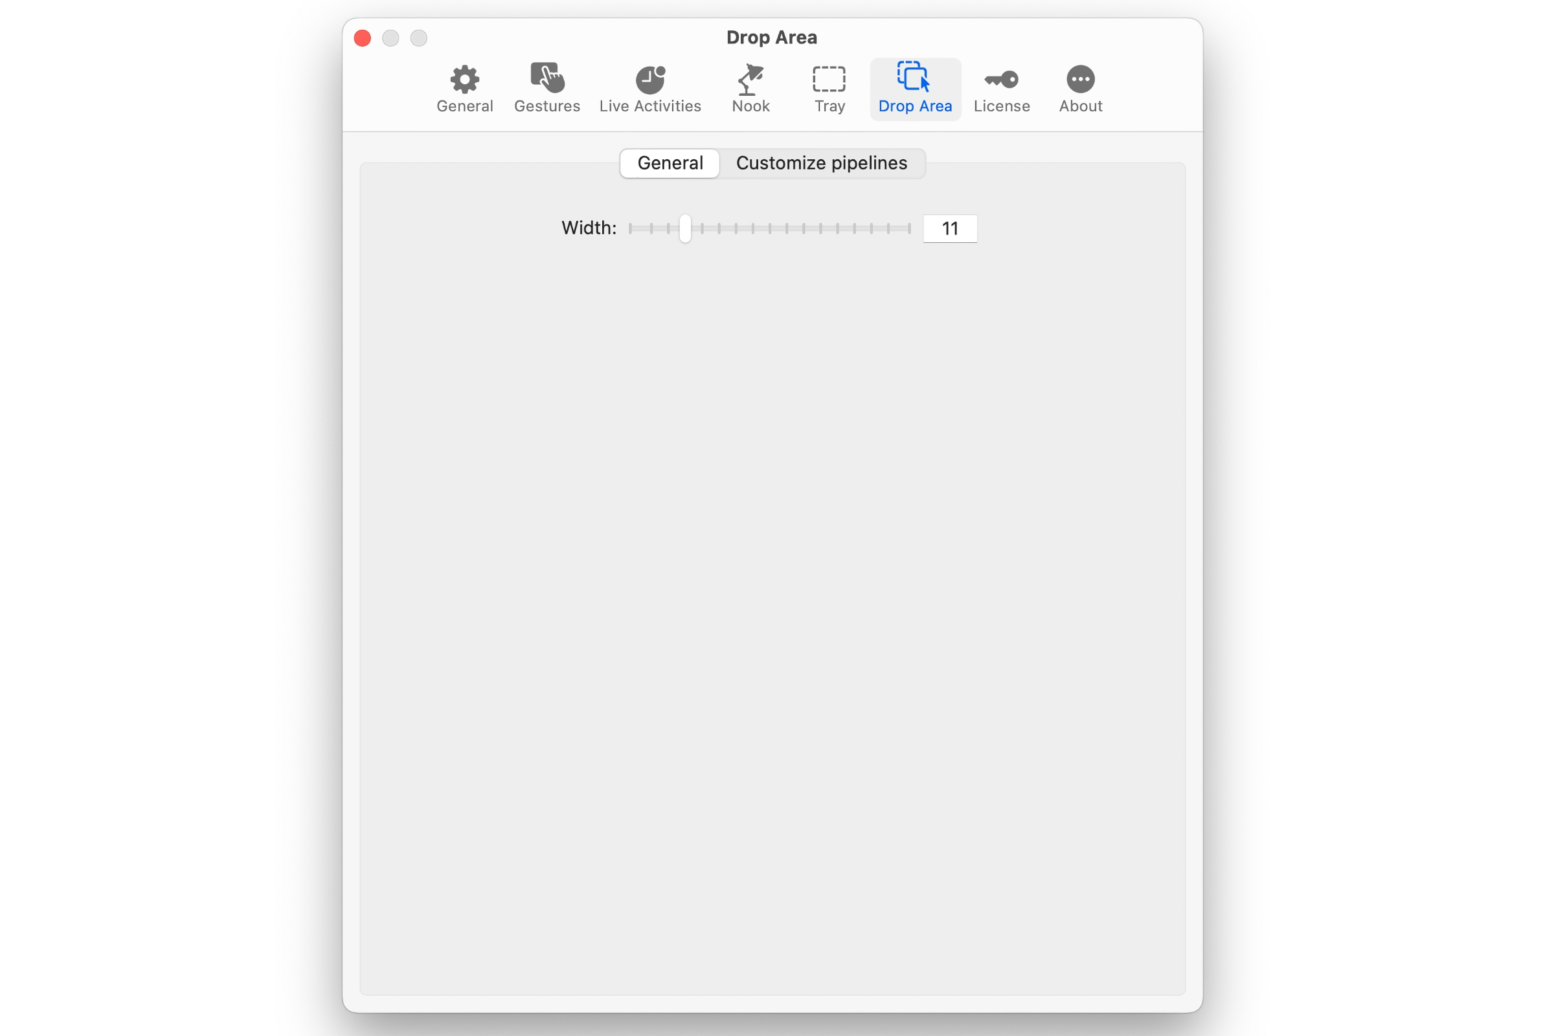Click the Width label text
The image size is (1554, 1036).
tap(589, 228)
